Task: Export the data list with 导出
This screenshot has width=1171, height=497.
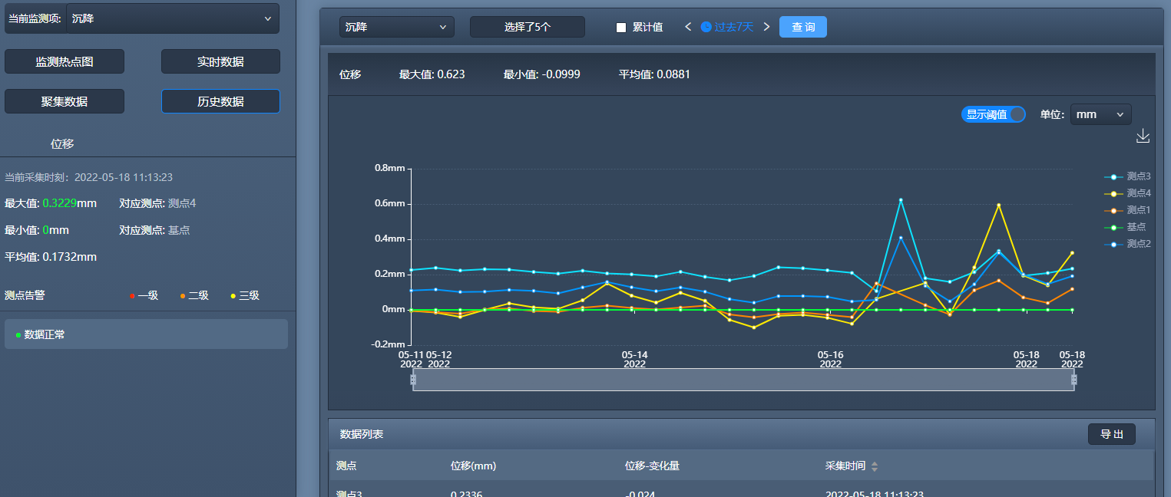Action: pyautogui.click(x=1111, y=434)
